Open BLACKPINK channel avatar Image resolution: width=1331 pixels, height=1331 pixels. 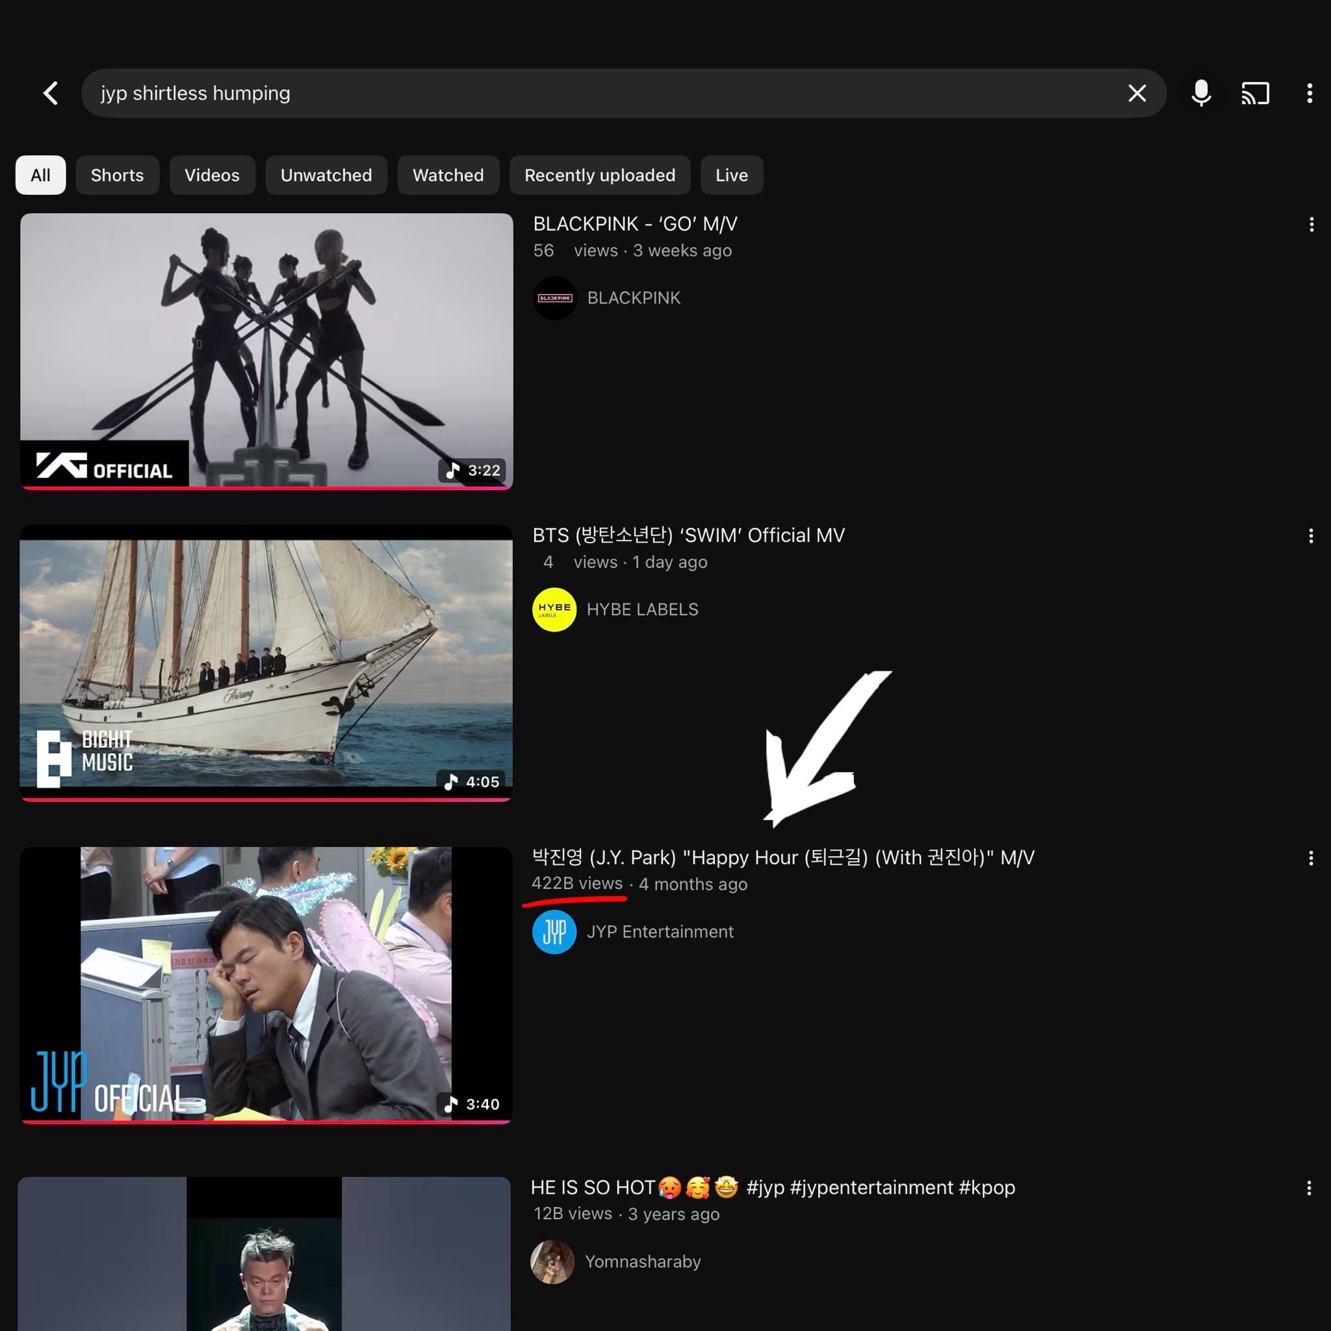[x=554, y=298]
